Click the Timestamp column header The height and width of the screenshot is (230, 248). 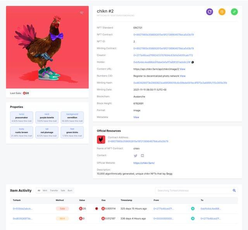126,200
